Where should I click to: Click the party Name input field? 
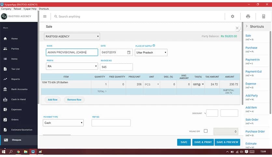(72, 52)
